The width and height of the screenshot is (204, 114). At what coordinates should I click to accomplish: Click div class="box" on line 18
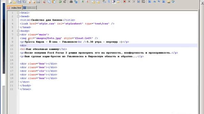point(39,75)
